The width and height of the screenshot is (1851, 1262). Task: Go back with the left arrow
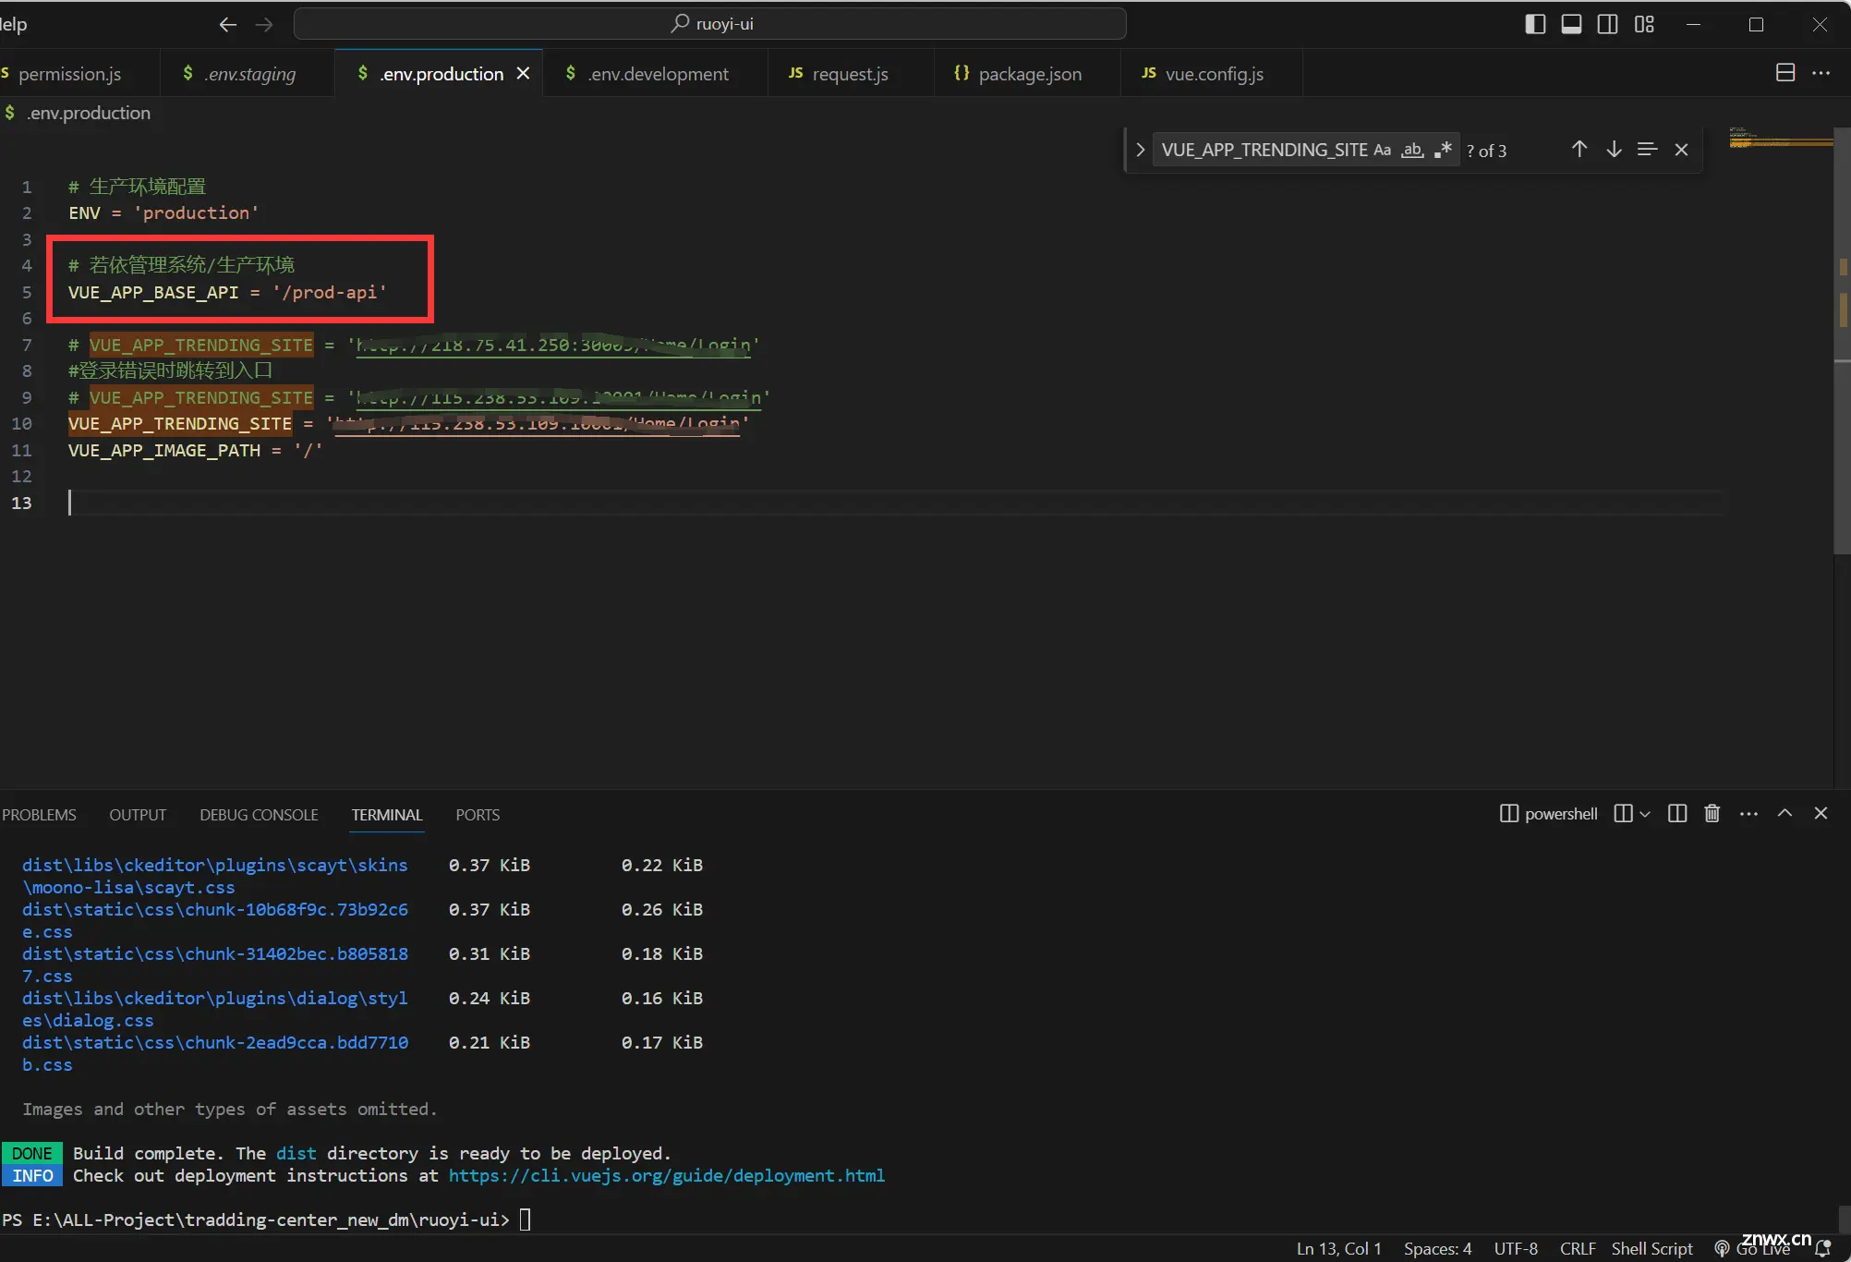[x=227, y=24]
